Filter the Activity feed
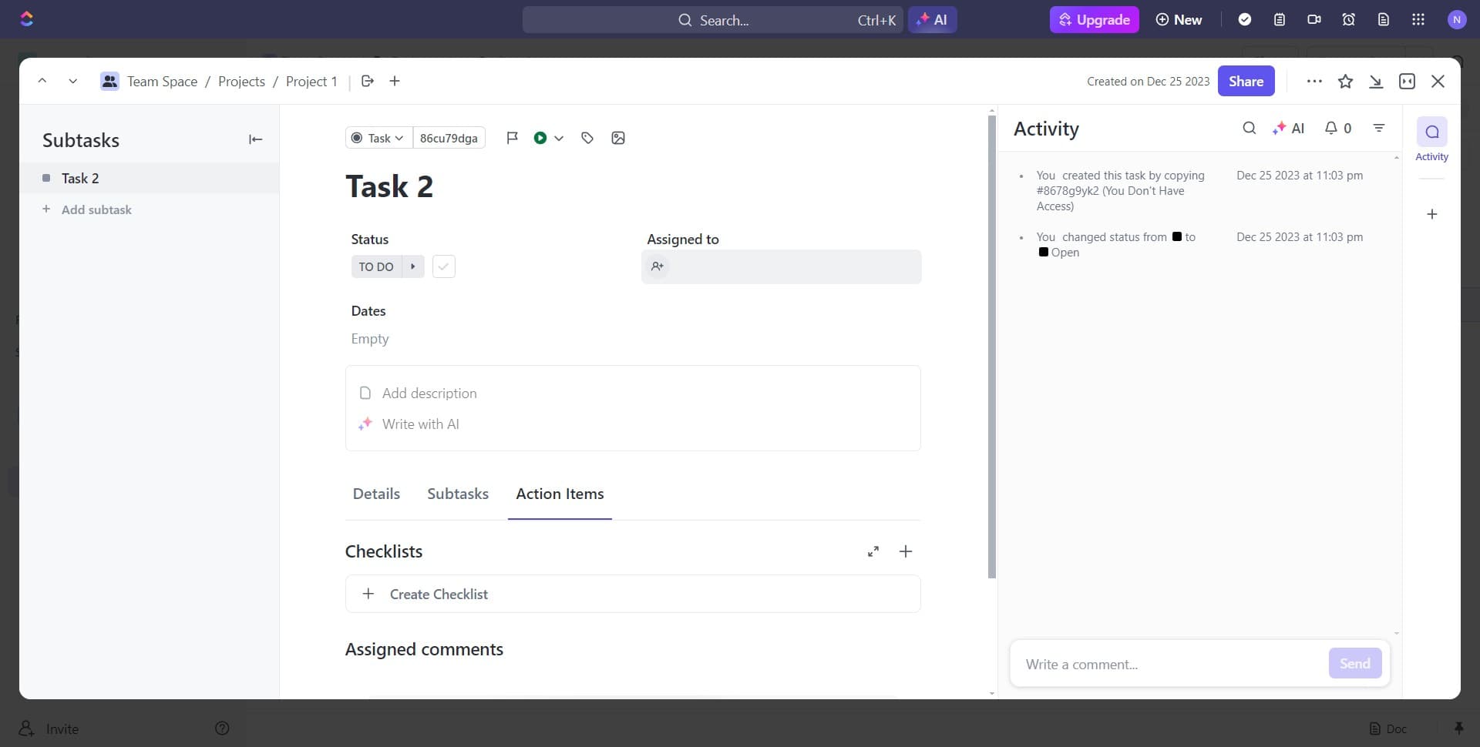This screenshot has width=1480, height=747. [x=1379, y=128]
